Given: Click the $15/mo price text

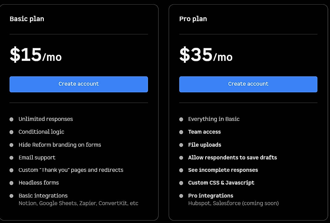Looking at the screenshot, I should 35,55.
